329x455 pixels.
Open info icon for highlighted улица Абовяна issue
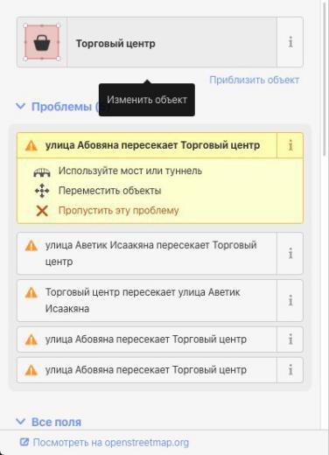(x=290, y=145)
